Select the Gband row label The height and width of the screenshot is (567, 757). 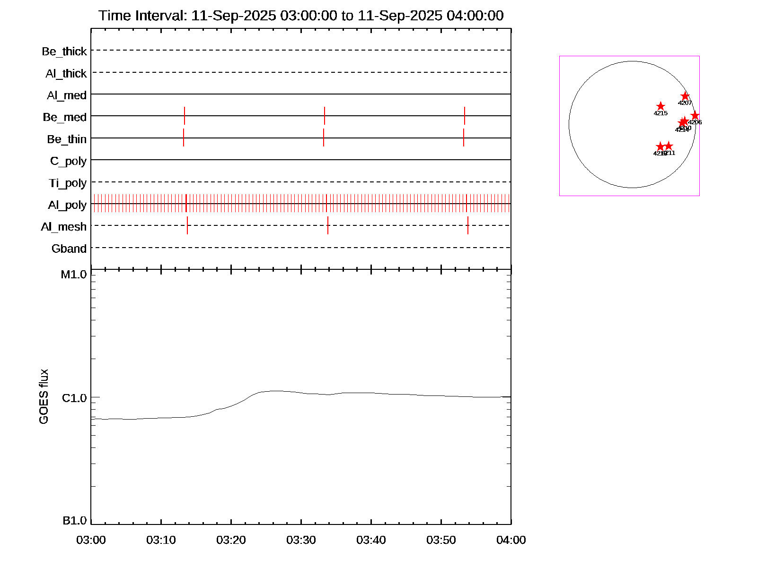(x=69, y=249)
